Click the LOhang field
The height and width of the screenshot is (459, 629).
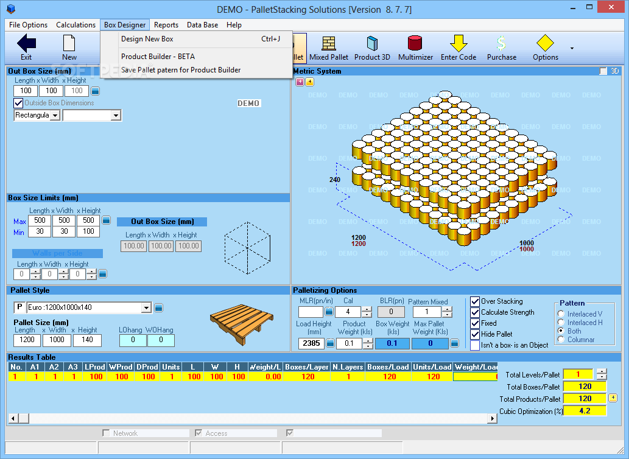coord(133,340)
